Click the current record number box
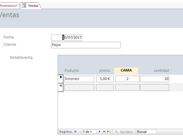Image resolution: width=183 pixels, height=139 pixels. [x=89, y=132]
